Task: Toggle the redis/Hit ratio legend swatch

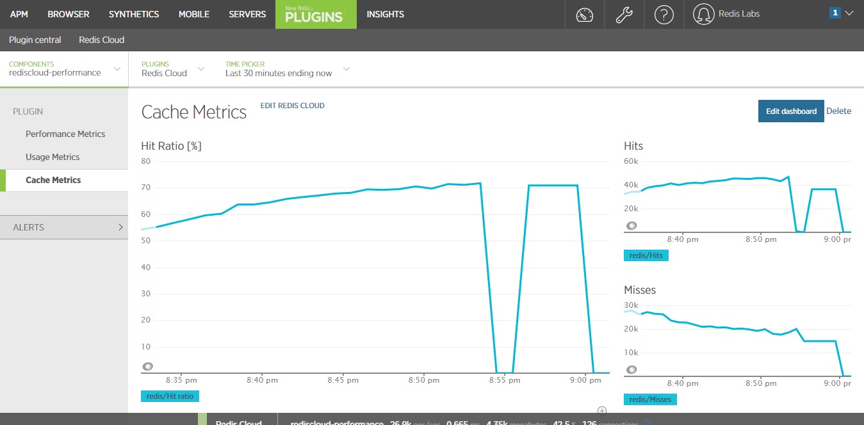Action: pos(170,396)
